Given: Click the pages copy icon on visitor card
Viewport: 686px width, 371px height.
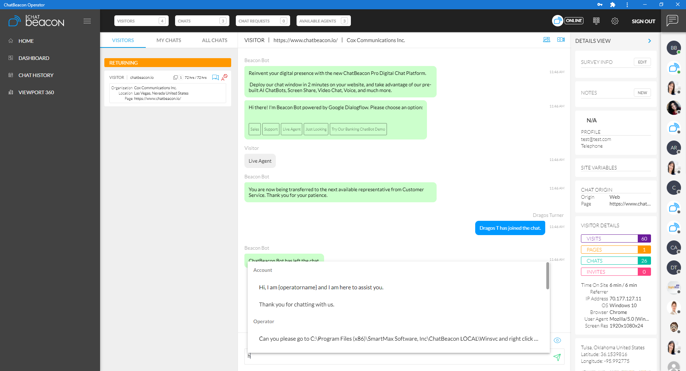Looking at the screenshot, I should [175, 77].
